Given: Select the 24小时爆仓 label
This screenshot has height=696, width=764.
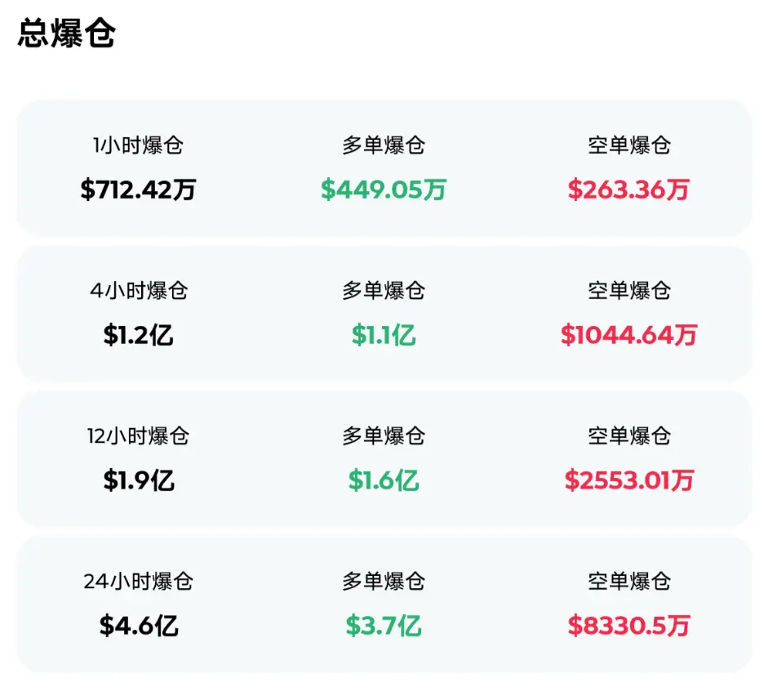Looking at the screenshot, I should 138,582.
